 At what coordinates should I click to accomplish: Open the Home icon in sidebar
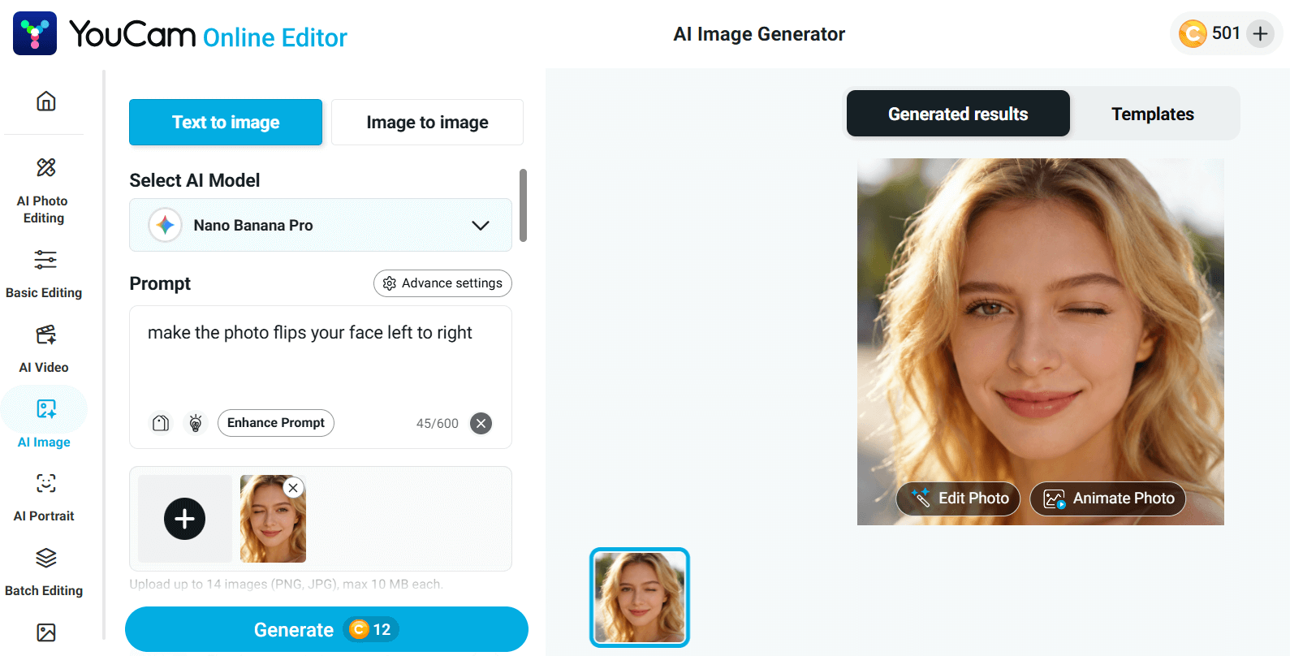pos(46,101)
